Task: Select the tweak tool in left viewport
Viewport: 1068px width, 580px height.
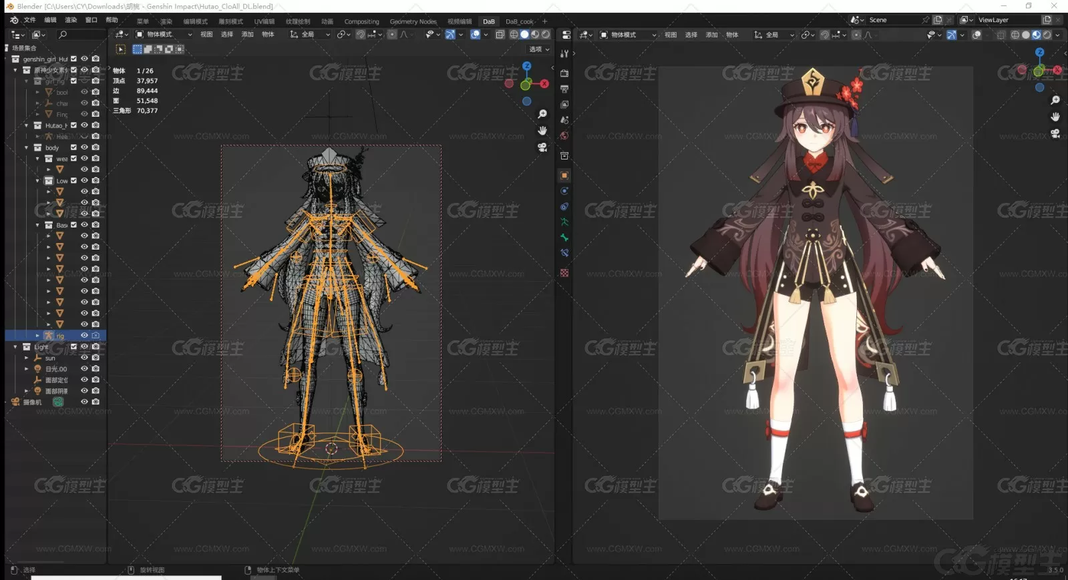Action: click(x=120, y=49)
